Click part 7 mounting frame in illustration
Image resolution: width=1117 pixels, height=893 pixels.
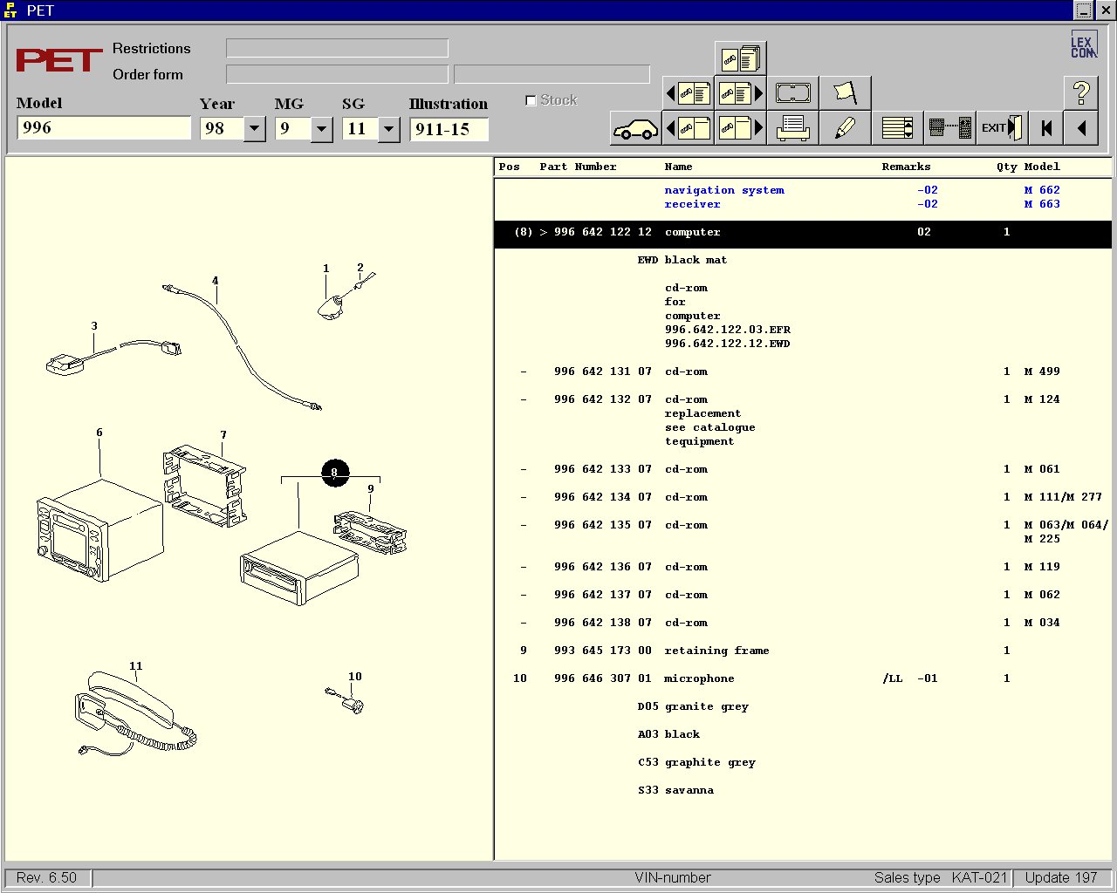(x=204, y=487)
